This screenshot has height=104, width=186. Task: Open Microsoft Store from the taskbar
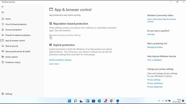point(94,101)
